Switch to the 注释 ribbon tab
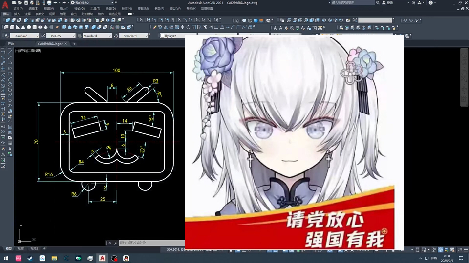The height and width of the screenshot is (263, 469). tap(27, 14)
